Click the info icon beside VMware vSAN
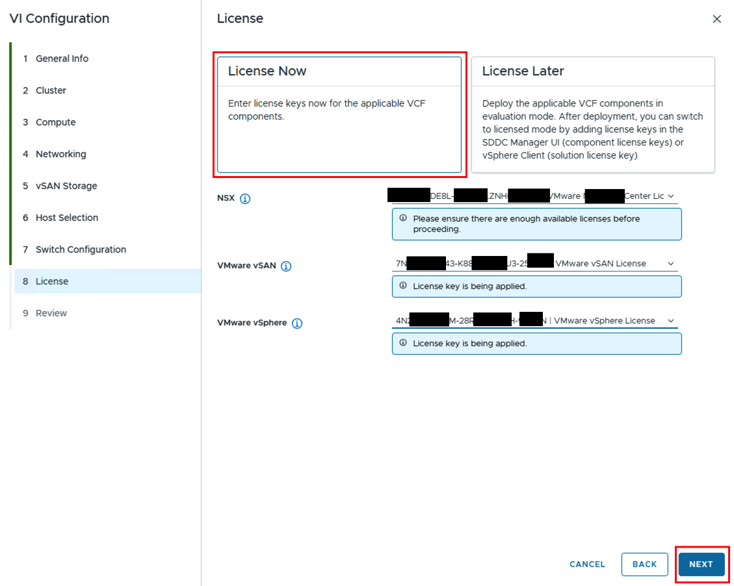 pos(286,266)
